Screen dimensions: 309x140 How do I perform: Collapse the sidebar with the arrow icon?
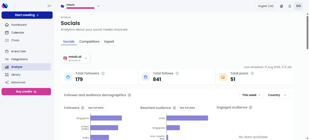tap(50, 6)
